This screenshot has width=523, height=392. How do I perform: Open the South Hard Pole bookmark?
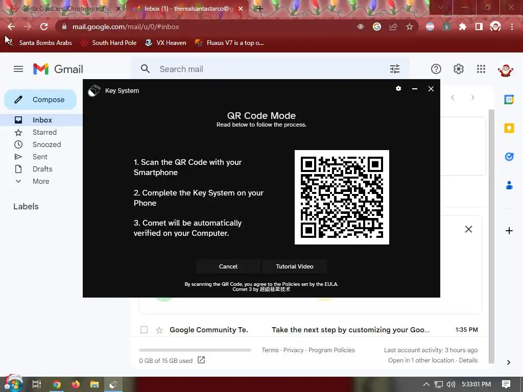109,43
